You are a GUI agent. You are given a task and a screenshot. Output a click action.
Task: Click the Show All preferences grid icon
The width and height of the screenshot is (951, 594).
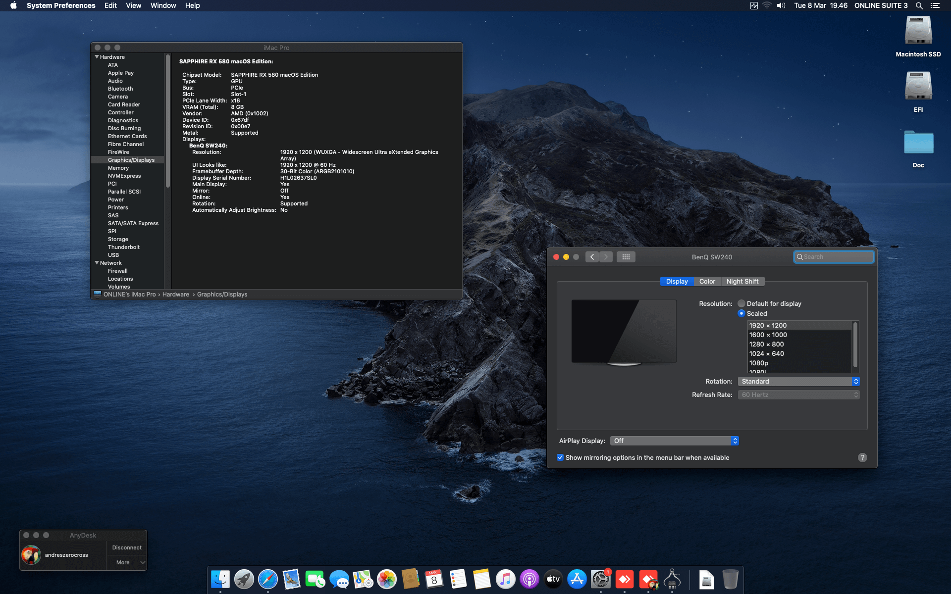626,256
